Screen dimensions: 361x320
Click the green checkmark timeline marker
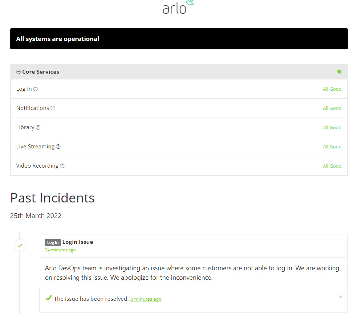(x=20, y=246)
